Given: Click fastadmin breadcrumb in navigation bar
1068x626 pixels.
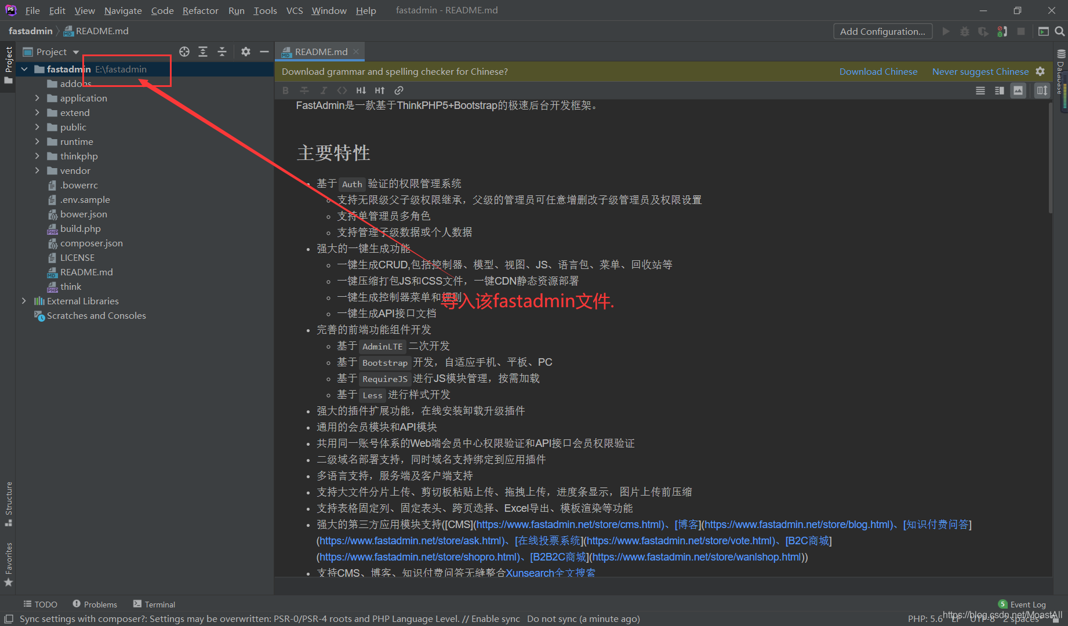Looking at the screenshot, I should point(30,31).
